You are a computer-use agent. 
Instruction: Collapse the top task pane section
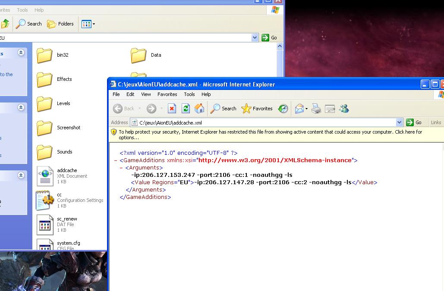coord(21,52)
